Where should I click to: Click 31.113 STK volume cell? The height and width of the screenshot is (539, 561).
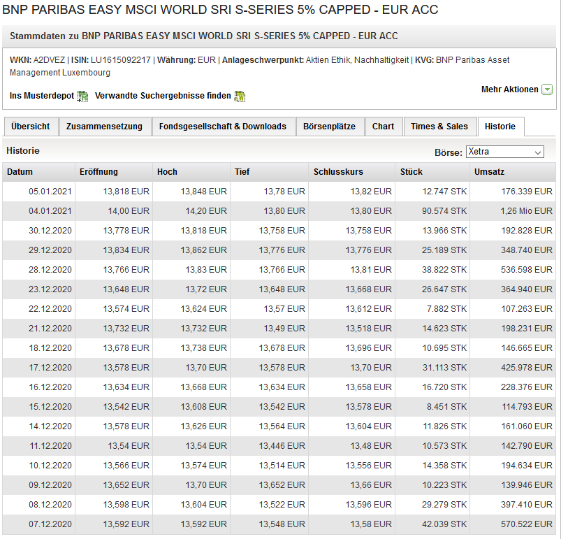click(444, 368)
